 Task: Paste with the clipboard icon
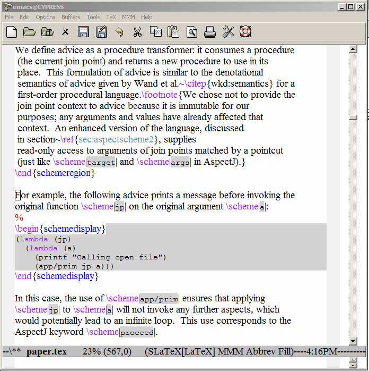pos(174,32)
